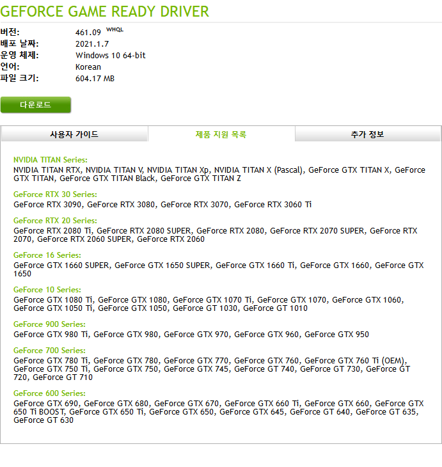Click the 언어: label
The image size is (442, 467).
tap(10, 67)
